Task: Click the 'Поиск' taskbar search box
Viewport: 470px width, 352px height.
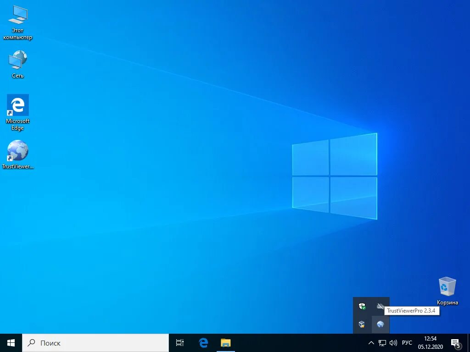Action: coord(95,343)
